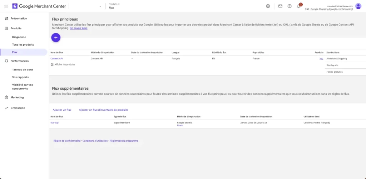Viewport: 366px width, 179px height.
Task: Click the Nom de flux header in main feeds table
Action: coord(57,53)
